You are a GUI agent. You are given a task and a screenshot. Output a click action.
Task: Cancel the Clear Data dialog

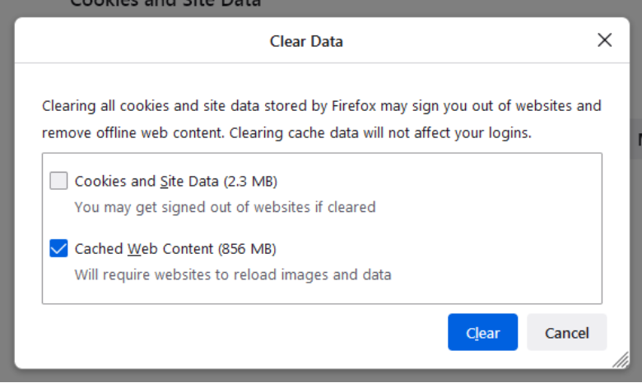(x=566, y=332)
